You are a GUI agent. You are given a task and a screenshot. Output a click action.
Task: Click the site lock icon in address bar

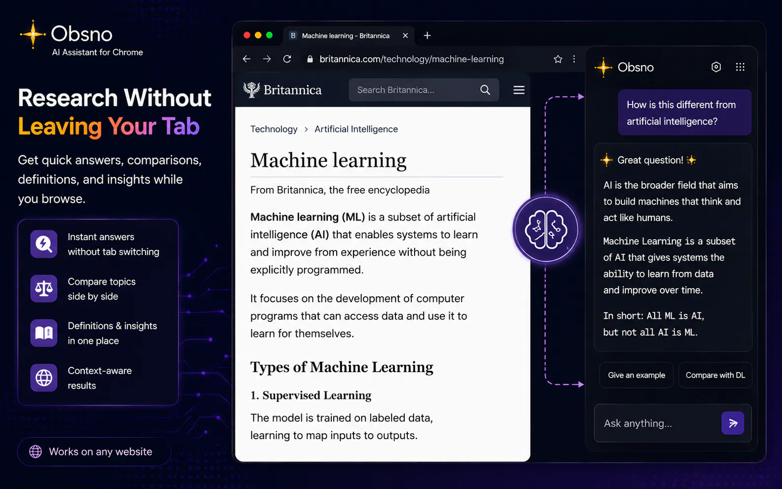310,59
